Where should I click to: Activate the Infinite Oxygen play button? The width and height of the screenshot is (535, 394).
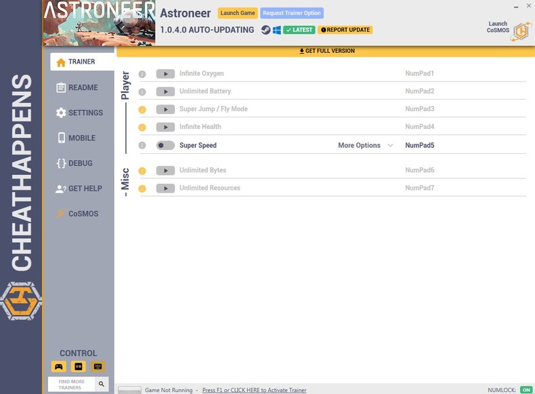tap(165, 74)
